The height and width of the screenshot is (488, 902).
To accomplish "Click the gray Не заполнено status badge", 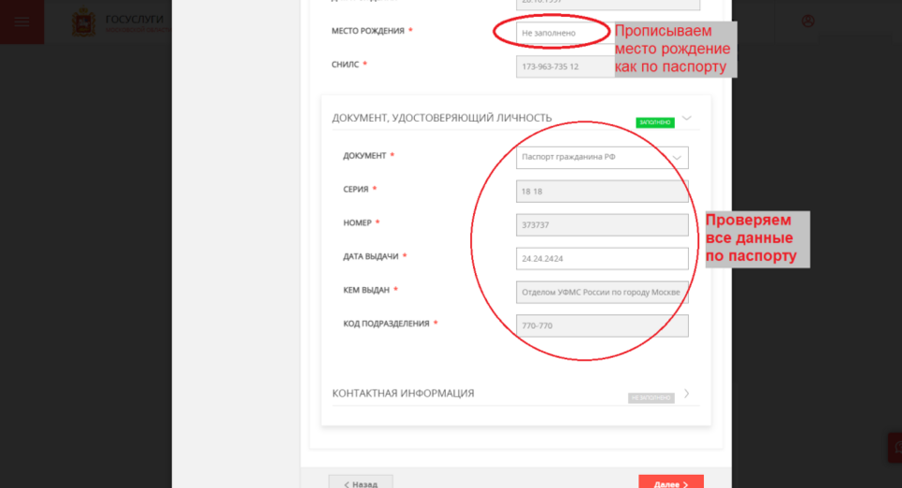I will (651, 398).
